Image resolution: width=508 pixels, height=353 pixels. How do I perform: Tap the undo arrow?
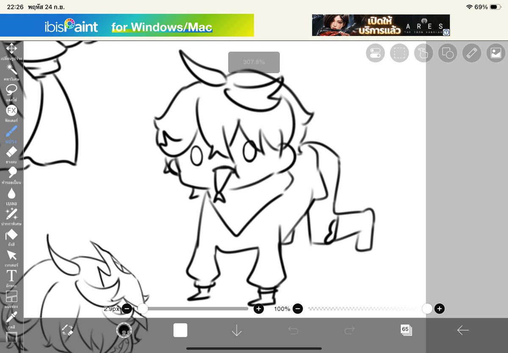coord(293,331)
